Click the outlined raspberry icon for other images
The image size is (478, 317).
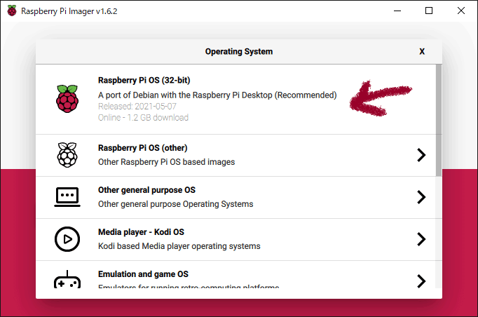point(67,155)
